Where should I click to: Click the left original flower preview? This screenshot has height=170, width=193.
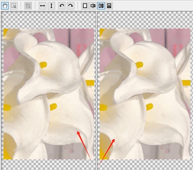tap(49, 94)
